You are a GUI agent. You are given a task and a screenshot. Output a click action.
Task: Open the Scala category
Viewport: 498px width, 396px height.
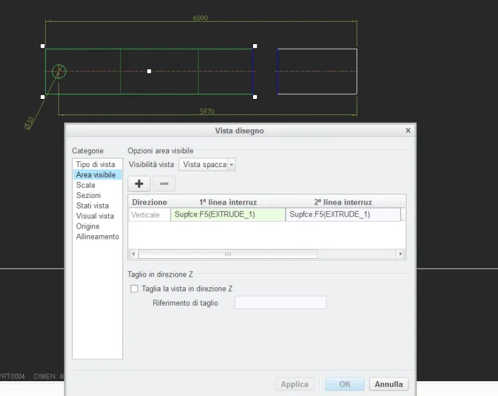pos(85,185)
